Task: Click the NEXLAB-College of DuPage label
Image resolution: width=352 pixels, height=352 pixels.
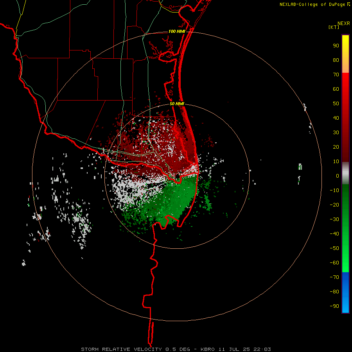Action: [312, 4]
